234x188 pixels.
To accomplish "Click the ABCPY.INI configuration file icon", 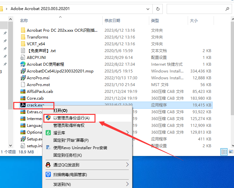I will [x=23, y=57].
